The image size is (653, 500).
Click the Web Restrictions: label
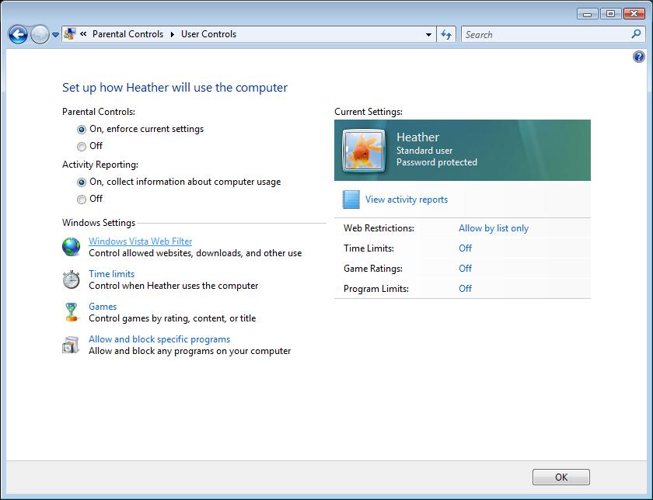(x=379, y=228)
